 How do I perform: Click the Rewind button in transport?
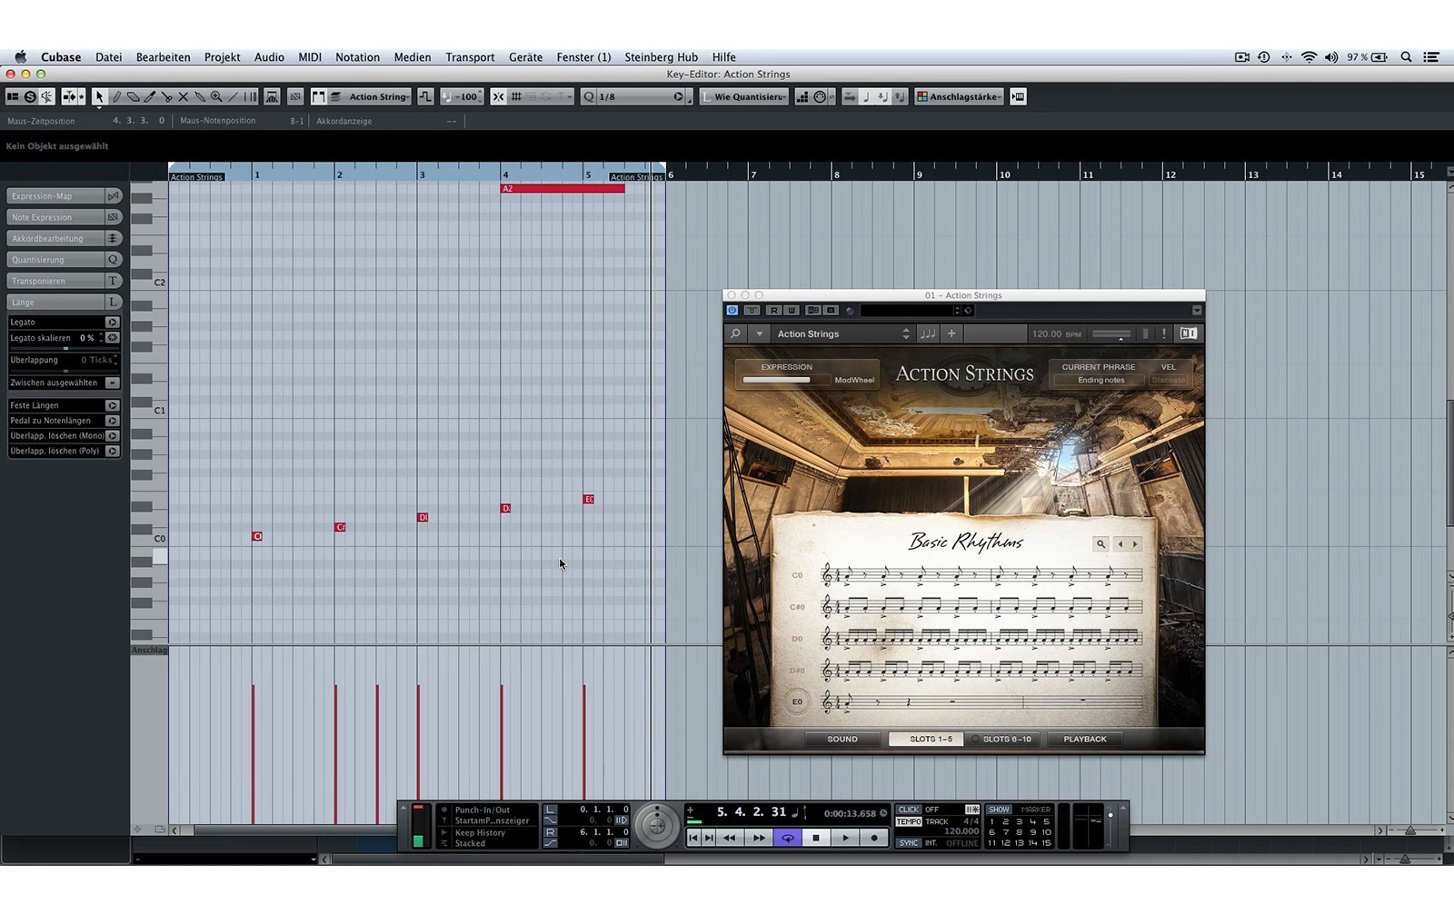coord(730,838)
